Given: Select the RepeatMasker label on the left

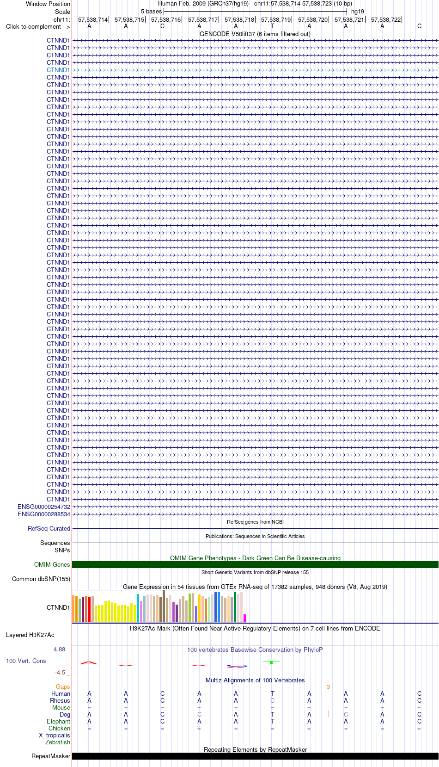Looking at the screenshot, I should (x=51, y=756).
